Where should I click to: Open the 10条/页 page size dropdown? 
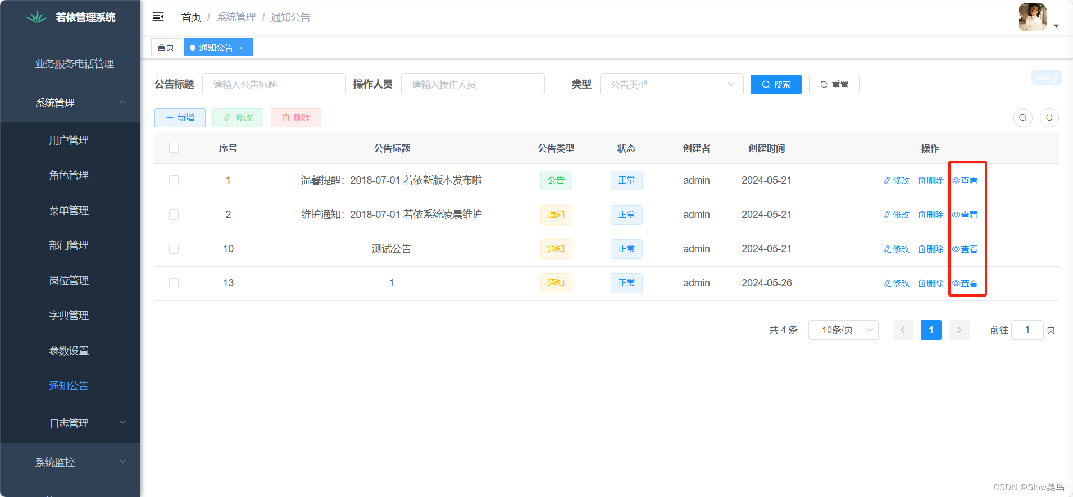[843, 330]
